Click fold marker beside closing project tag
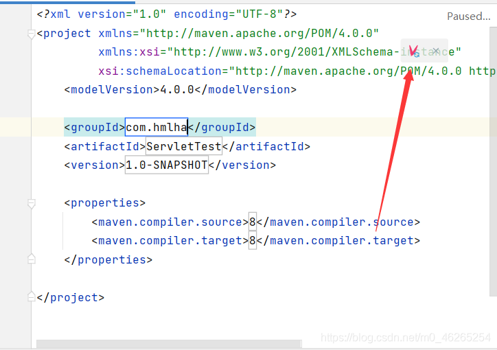The width and height of the screenshot is (497, 350). (x=31, y=296)
